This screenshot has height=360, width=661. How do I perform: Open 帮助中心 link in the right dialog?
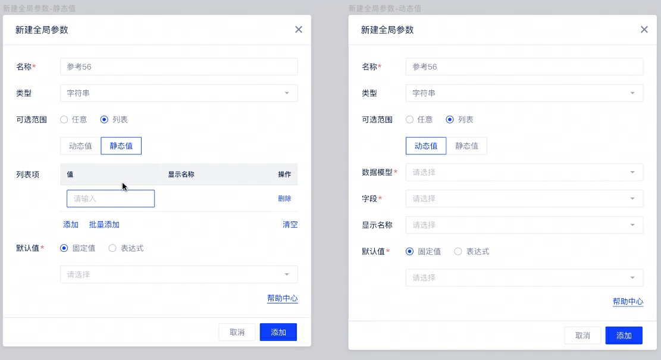(x=628, y=302)
